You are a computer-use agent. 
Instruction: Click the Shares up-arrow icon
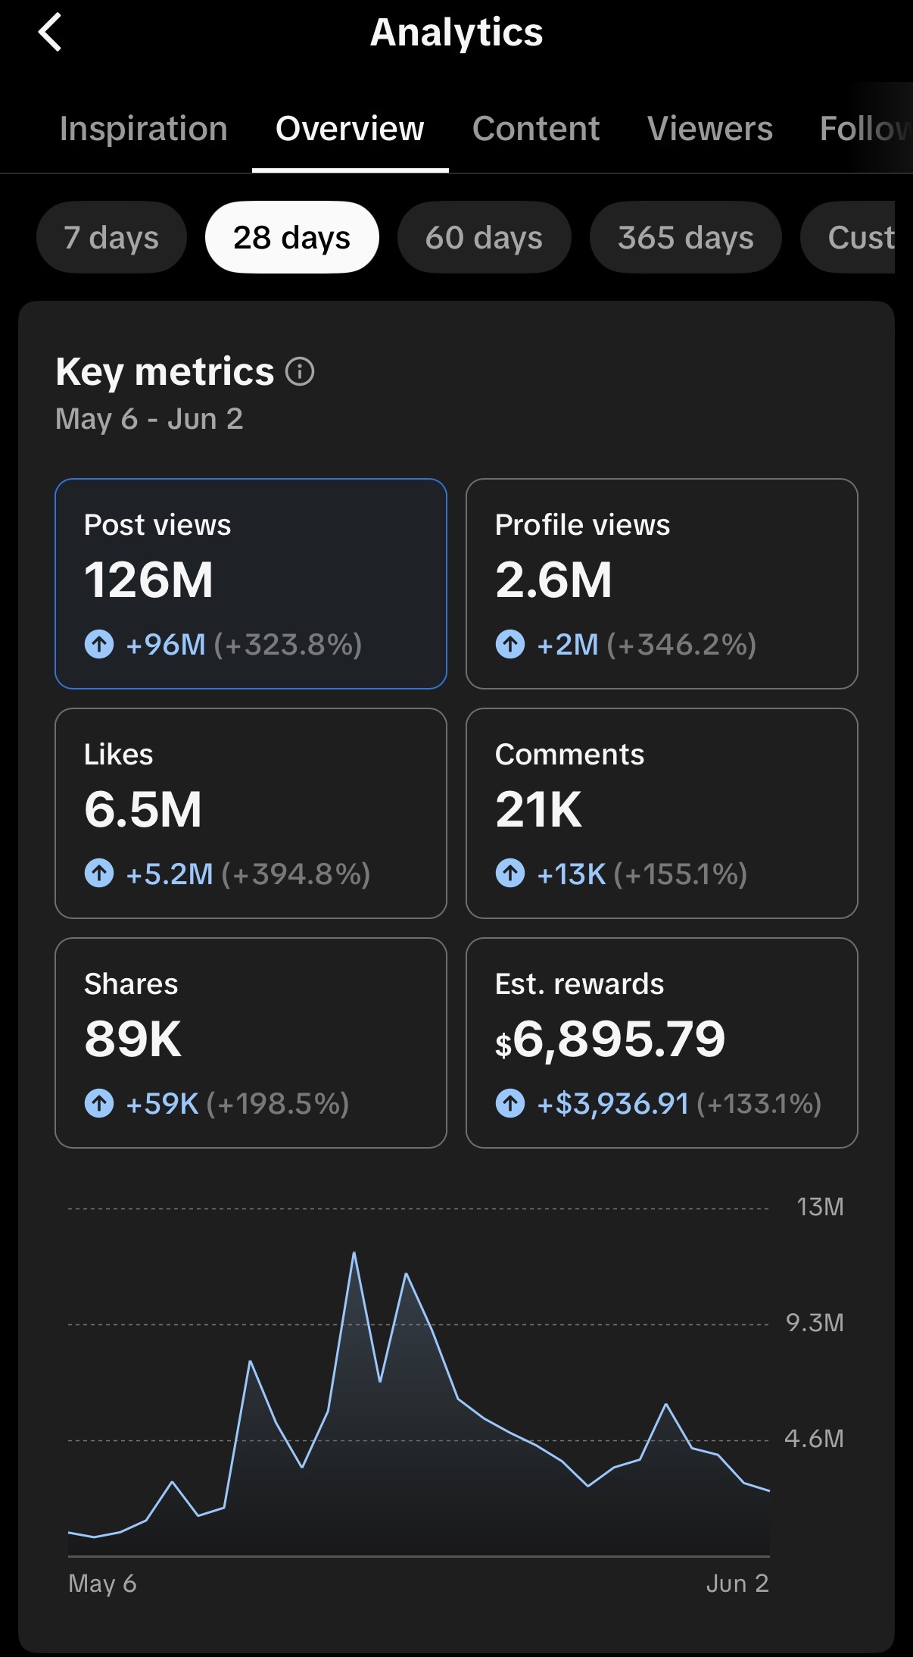click(x=99, y=1103)
